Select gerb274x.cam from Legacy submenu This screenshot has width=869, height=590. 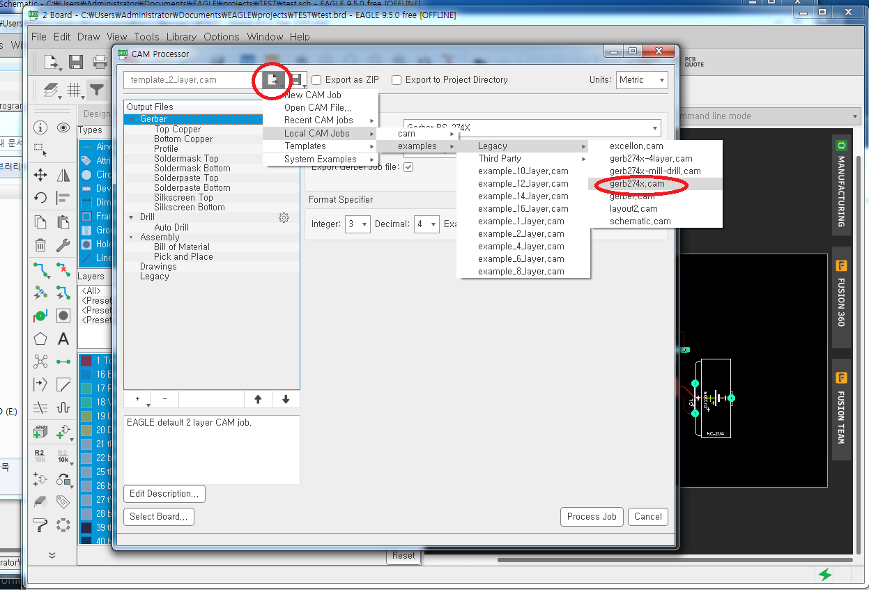click(x=655, y=184)
